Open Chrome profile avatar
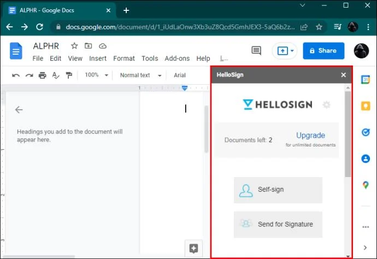377x259 pixels. [x=353, y=27]
